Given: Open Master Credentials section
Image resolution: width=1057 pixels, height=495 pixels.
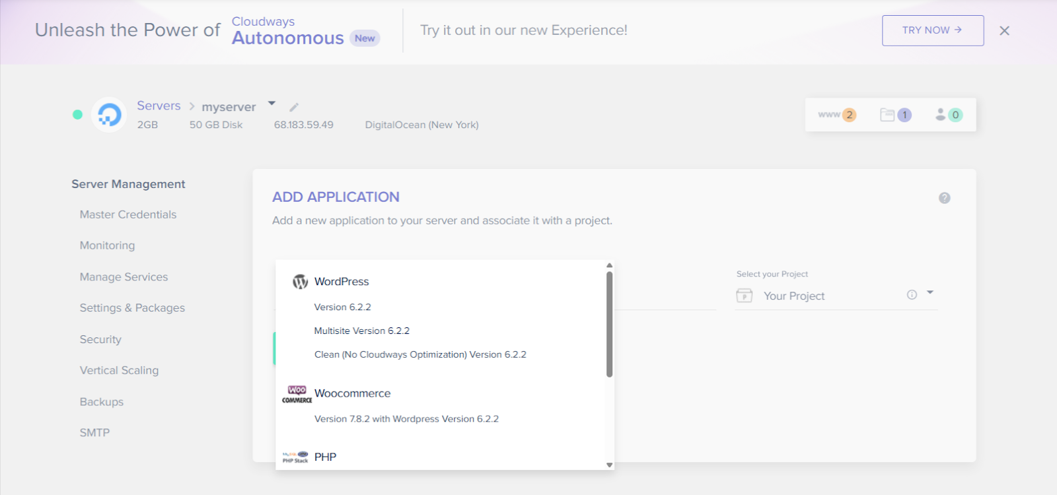Looking at the screenshot, I should pyautogui.click(x=128, y=214).
